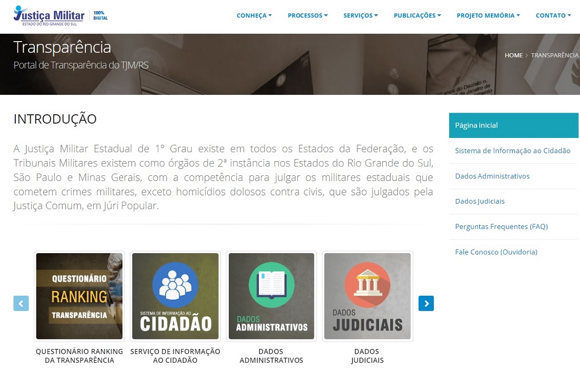Open Perguntas Frequentes (FAQ) link
The height and width of the screenshot is (379, 580).
click(x=501, y=226)
